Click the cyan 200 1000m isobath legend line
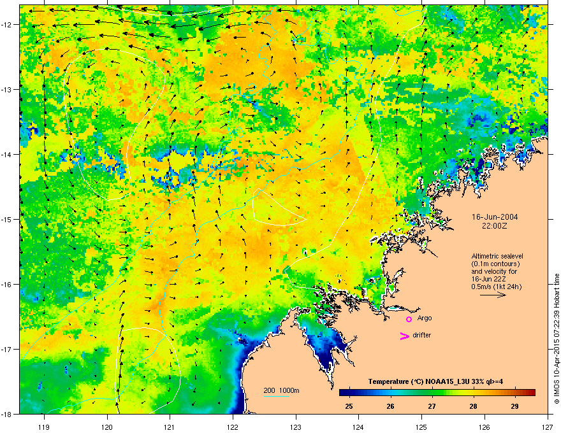 coord(276,397)
